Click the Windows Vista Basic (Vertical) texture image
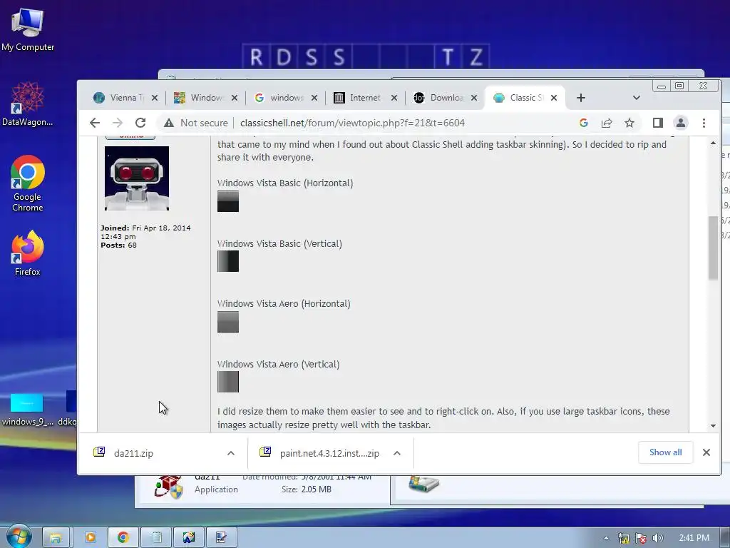 tap(228, 261)
